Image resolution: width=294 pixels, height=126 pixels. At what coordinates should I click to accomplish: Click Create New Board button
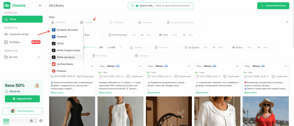point(273,6)
